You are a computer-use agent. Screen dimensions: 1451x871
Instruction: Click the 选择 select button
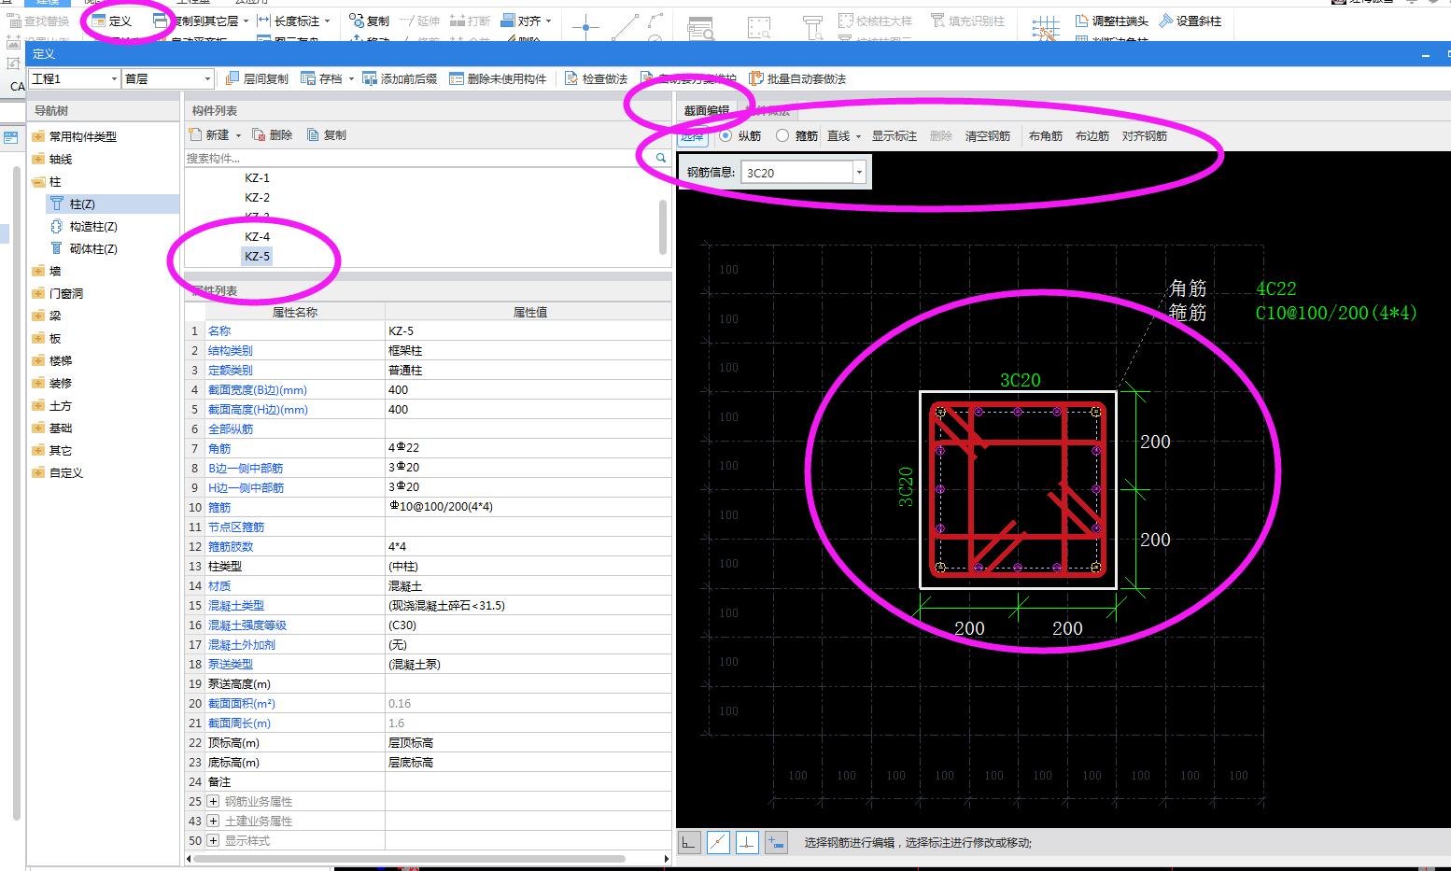[x=692, y=136]
